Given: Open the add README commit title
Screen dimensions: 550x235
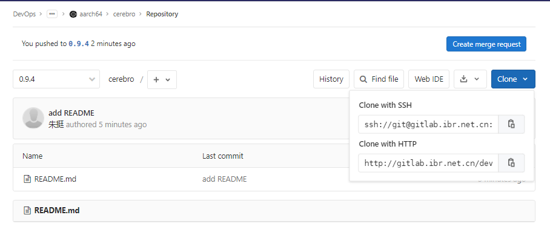Looking at the screenshot, I should pyautogui.click(x=71, y=113).
